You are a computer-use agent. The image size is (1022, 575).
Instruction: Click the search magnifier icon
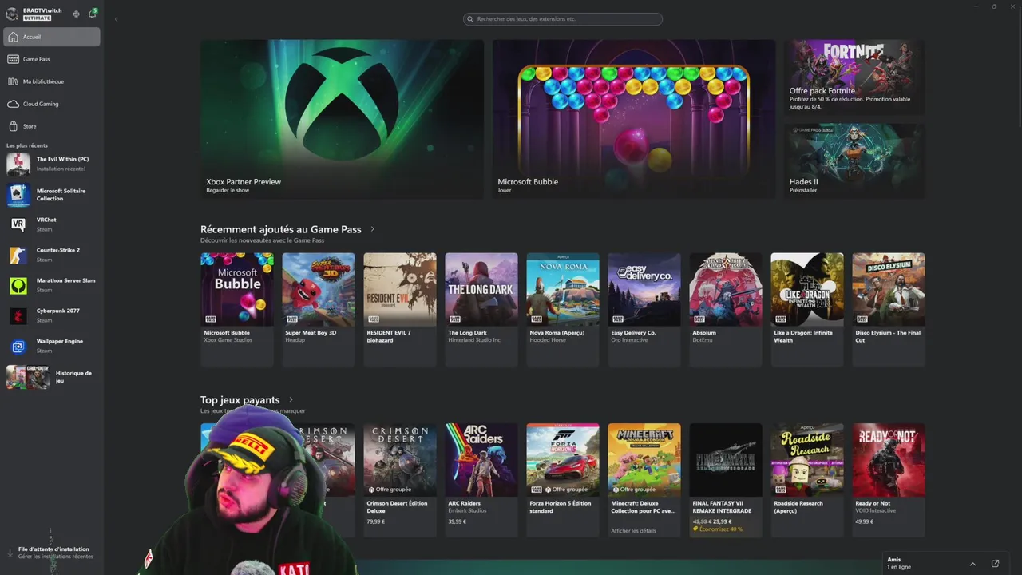click(471, 19)
